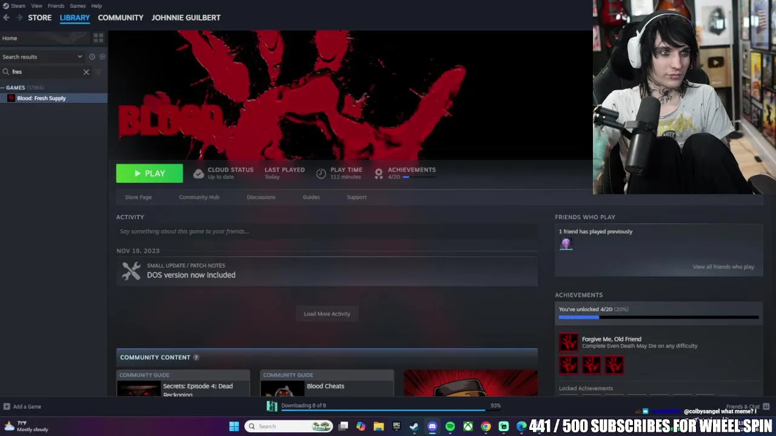Select Blood: Fresh Supply in game list
This screenshot has width=776, height=436.
click(53, 98)
